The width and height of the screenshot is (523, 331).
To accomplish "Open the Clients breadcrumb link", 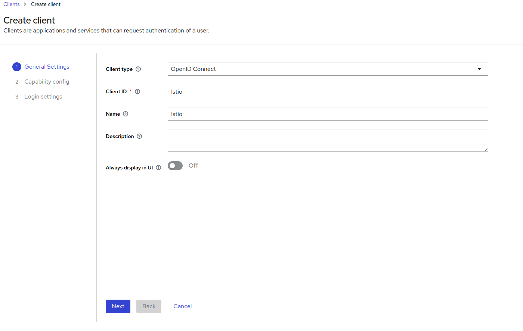I will pos(12,4).
